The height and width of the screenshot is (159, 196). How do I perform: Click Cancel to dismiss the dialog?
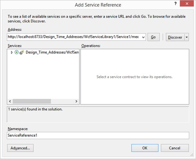[175, 148]
